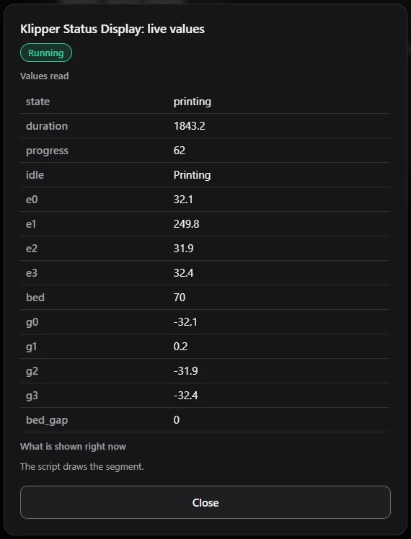This screenshot has width=411, height=539.
Task: Click the duration value 1843.2
Action: (189, 126)
